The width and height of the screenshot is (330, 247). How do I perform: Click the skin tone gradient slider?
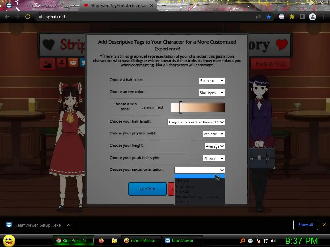198,107
